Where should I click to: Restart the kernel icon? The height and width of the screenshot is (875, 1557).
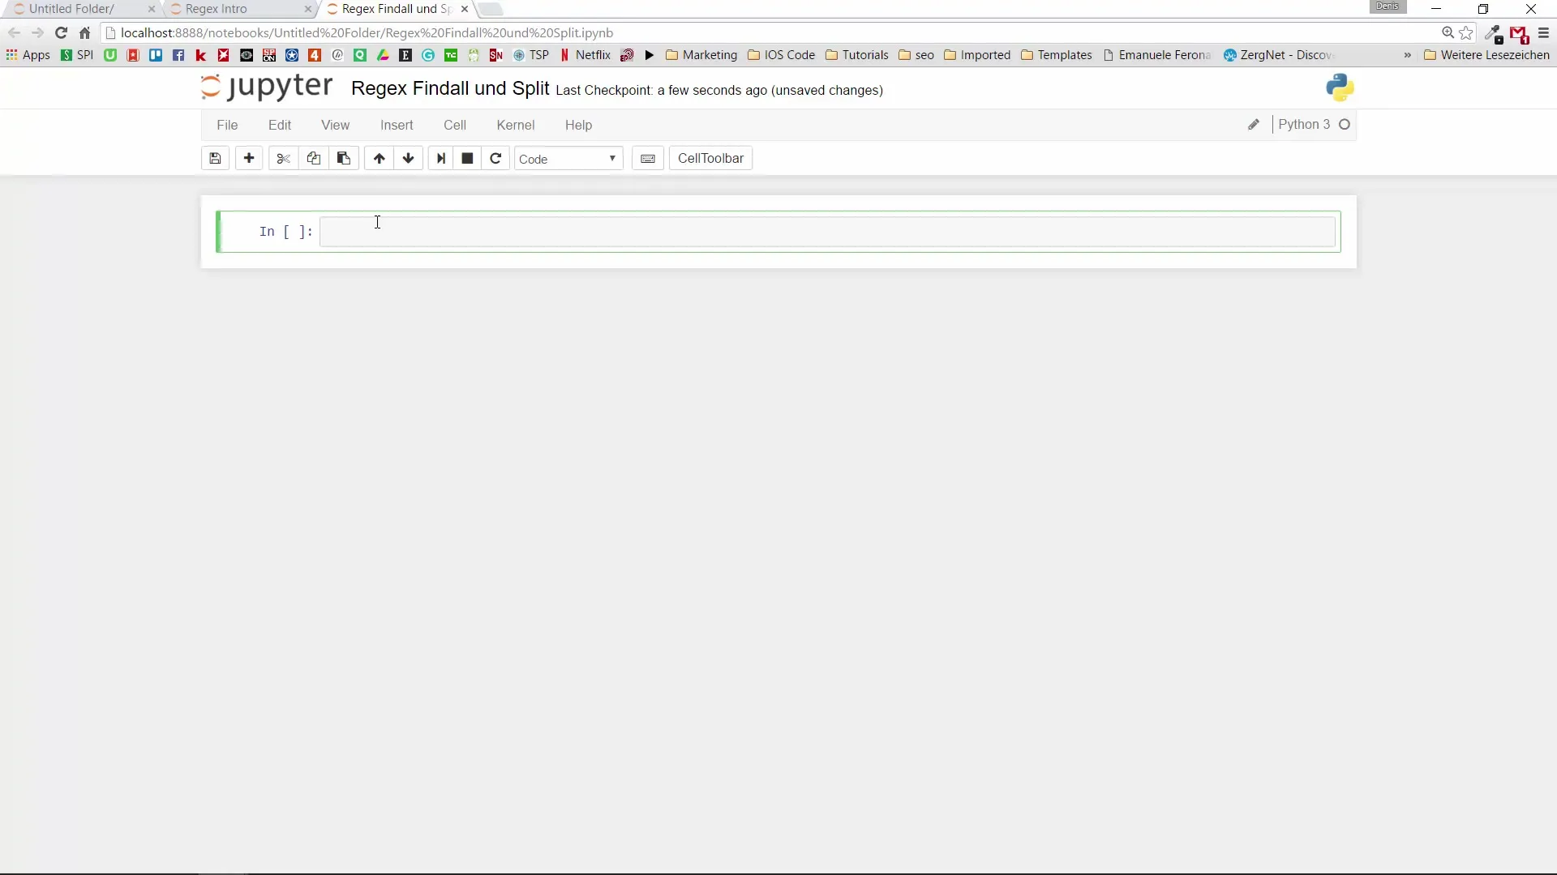pos(495,159)
